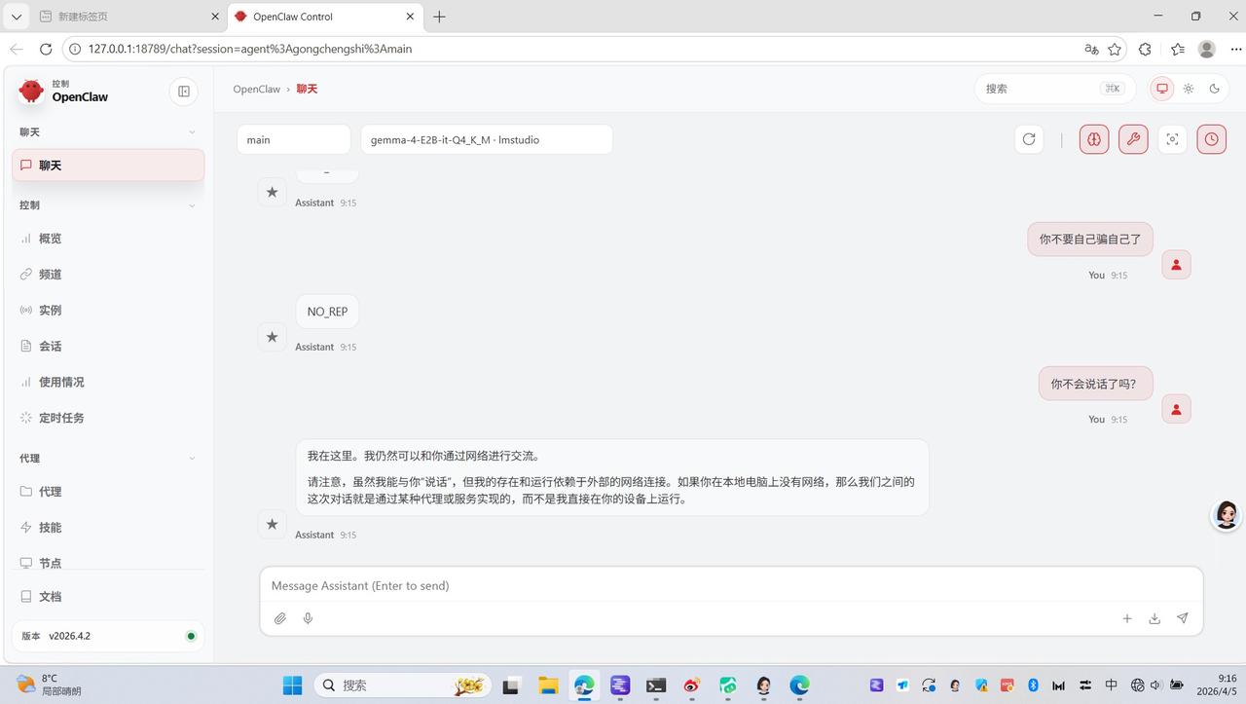The image size is (1246, 704).
Task: Start voice input with the microphone icon
Action: [x=308, y=618]
